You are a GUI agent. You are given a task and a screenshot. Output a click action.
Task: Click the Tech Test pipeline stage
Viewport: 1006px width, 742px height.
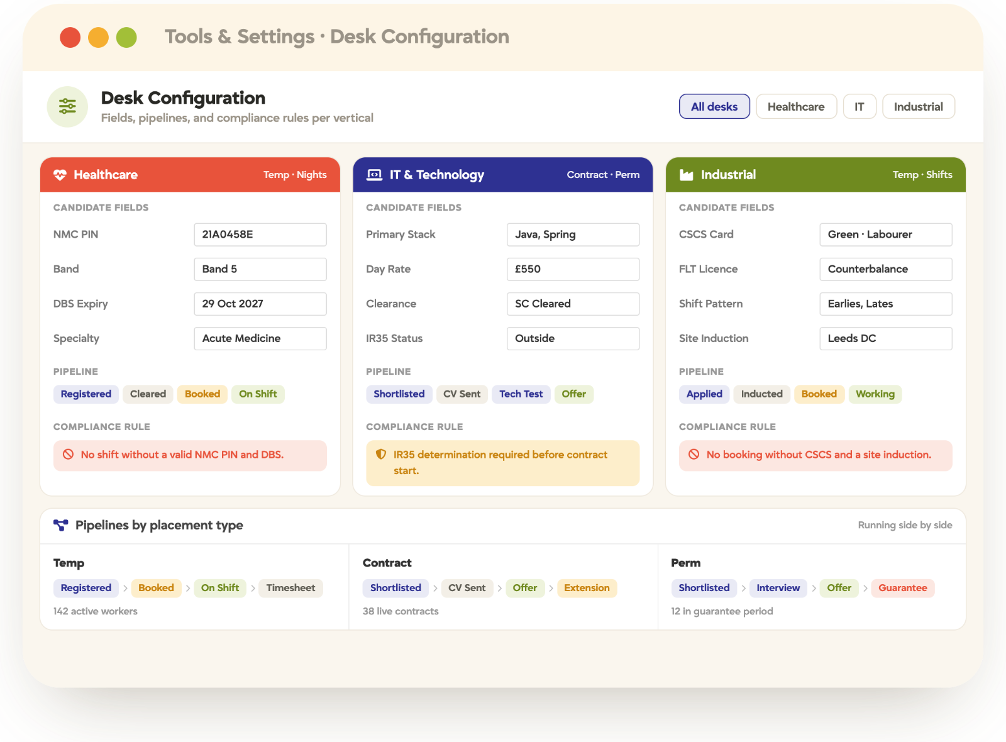tap(521, 394)
